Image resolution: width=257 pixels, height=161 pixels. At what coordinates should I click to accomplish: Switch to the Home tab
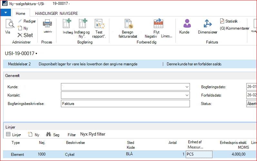(x=21, y=14)
